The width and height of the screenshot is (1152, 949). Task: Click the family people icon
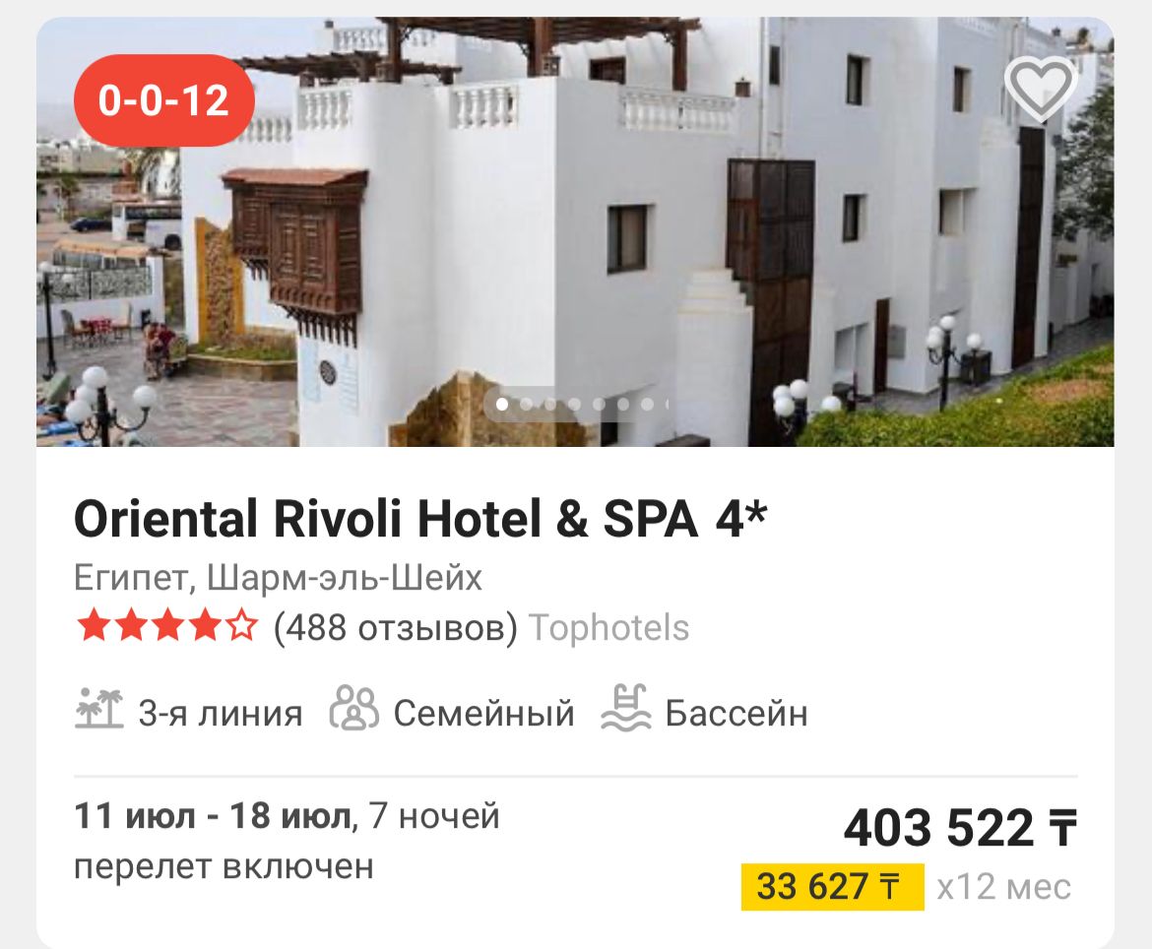click(x=354, y=708)
